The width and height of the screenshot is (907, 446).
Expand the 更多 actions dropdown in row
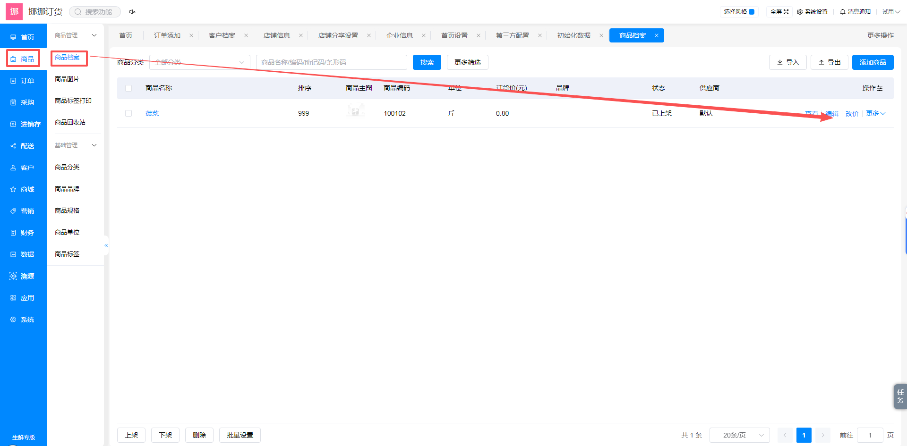tap(875, 114)
